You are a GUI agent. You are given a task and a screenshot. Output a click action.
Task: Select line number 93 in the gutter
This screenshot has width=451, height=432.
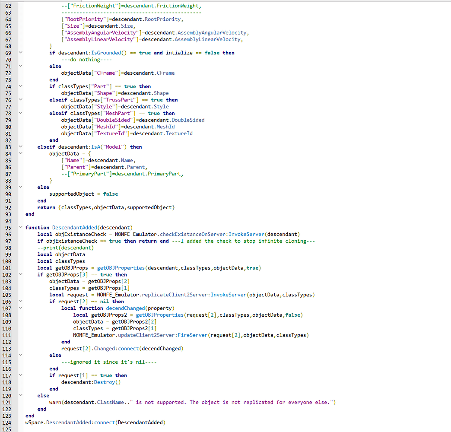(8, 214)
